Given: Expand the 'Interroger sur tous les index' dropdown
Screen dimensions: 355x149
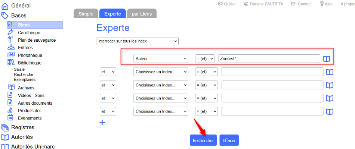Looking at the screenshot, I should 137,41.
